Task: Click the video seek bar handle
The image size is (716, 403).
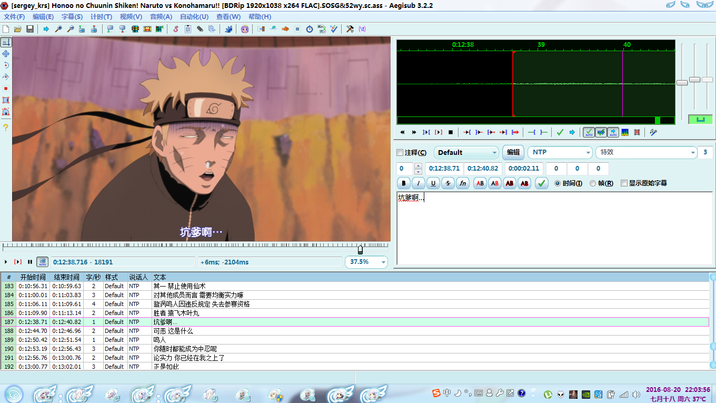Action: pos(360,249)
